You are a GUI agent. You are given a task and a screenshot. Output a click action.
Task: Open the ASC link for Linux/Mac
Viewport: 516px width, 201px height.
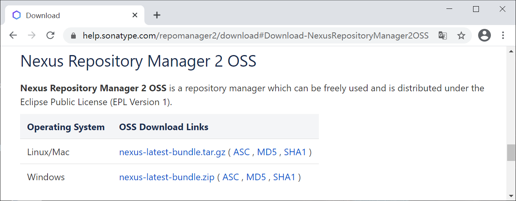tap(242, 152)
